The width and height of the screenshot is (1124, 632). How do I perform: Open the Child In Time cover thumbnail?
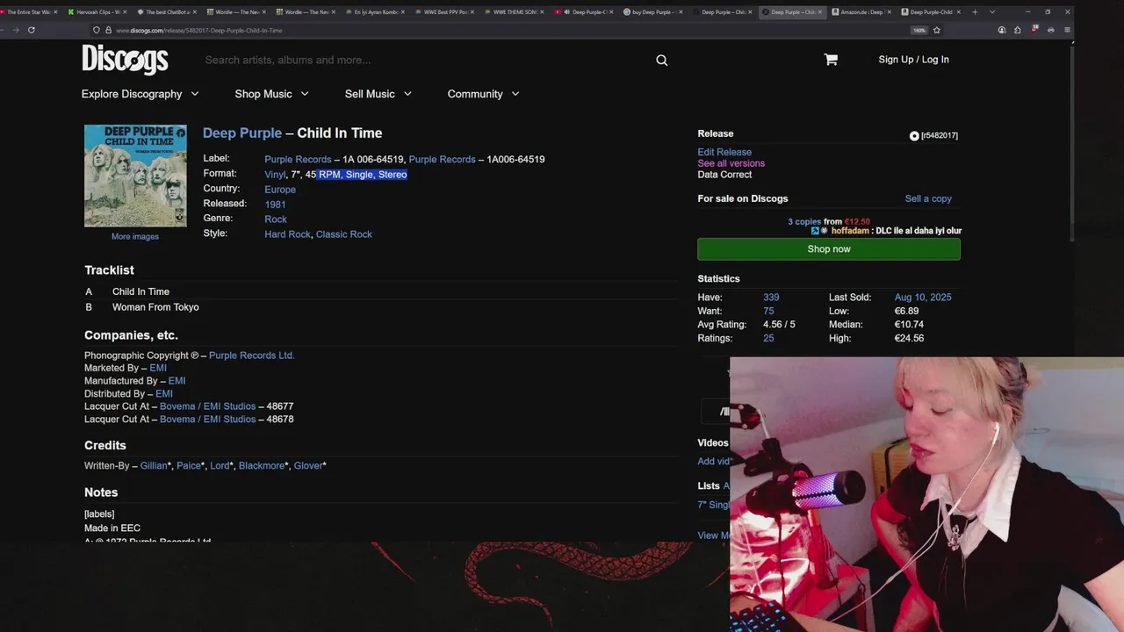[135, 176]
